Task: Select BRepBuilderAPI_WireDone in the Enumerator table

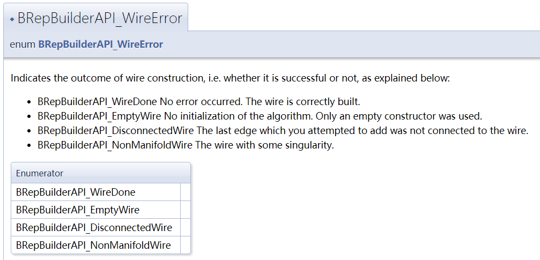Action: tap(76, 192)
